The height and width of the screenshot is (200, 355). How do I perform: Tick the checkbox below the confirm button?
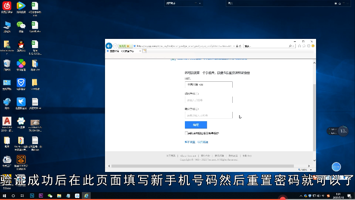186,133
